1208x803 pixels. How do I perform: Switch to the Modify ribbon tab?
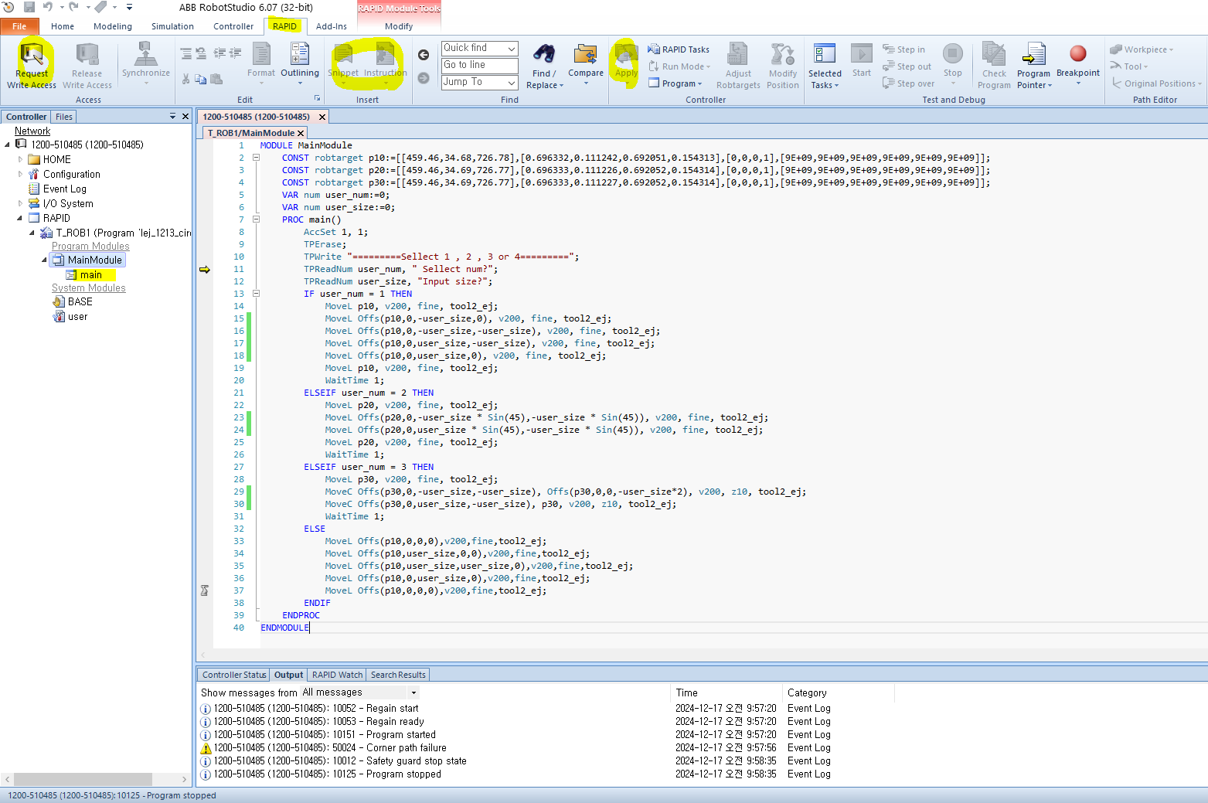coord(399,26)
